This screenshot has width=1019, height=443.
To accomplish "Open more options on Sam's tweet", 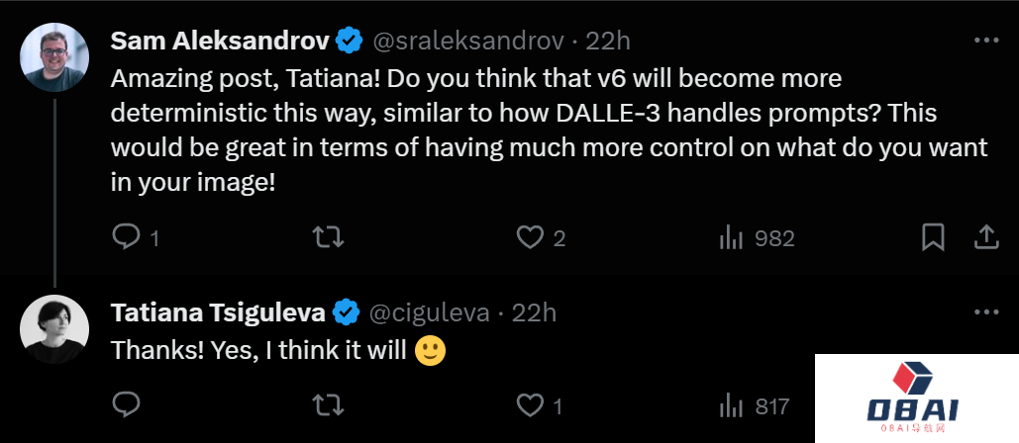I will pos(986,41).
